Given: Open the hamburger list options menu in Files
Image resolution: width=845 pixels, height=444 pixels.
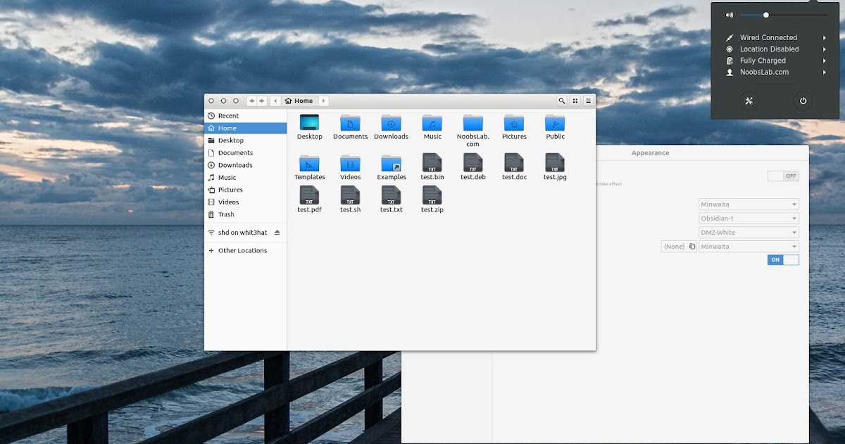Looking at the screenshot, I should tap(587, 101).
